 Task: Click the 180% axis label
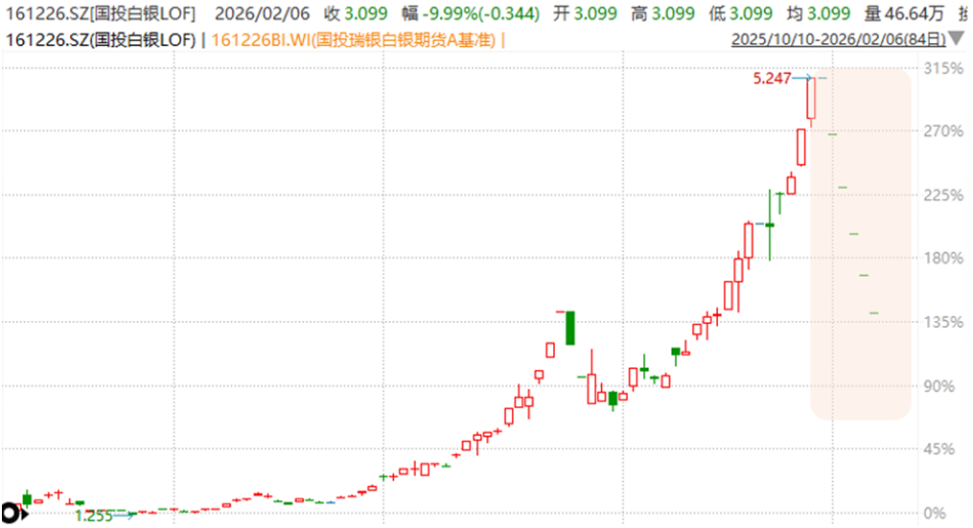943,258
